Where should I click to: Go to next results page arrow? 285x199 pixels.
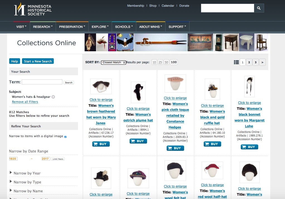point(262,62)
